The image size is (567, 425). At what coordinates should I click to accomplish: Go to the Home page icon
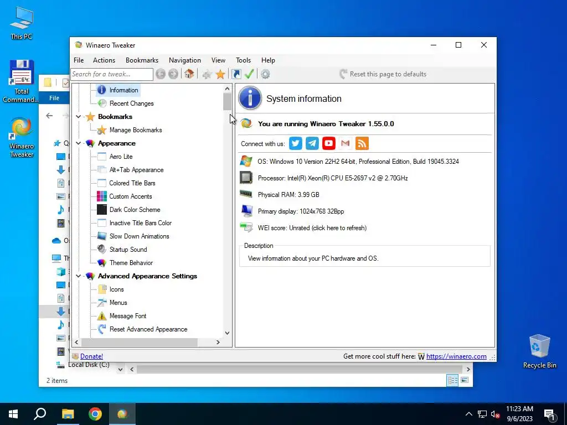tap(189, 74)
